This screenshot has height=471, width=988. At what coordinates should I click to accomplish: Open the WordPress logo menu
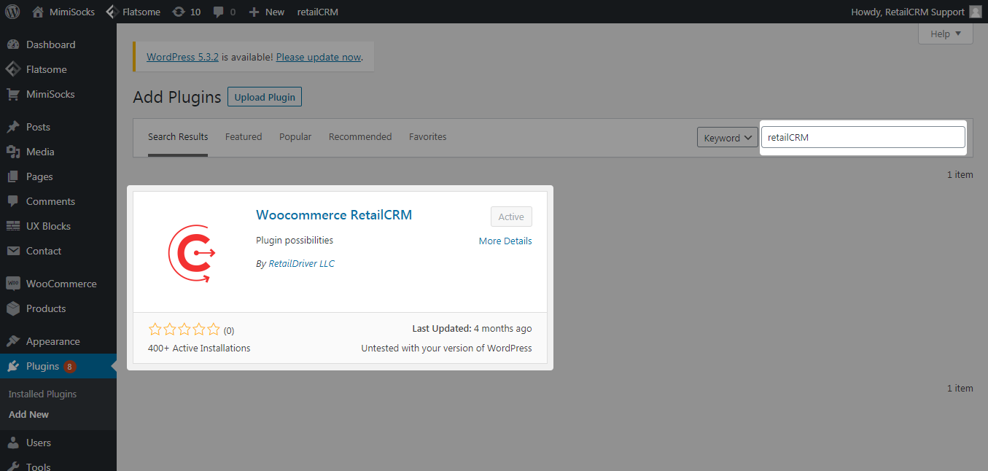pos(12,12)
